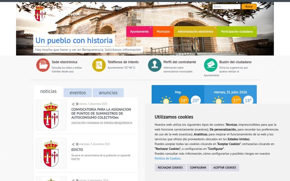
Task: Click calendar icon beside miércoles, 3 diciembre 2025
Action: point(77,144)
